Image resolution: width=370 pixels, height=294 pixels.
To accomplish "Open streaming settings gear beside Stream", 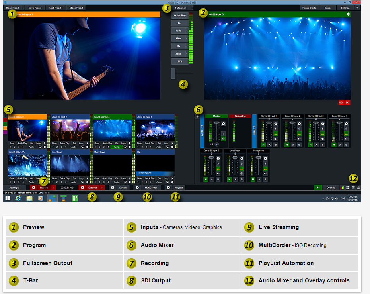I will pos(113,188).
